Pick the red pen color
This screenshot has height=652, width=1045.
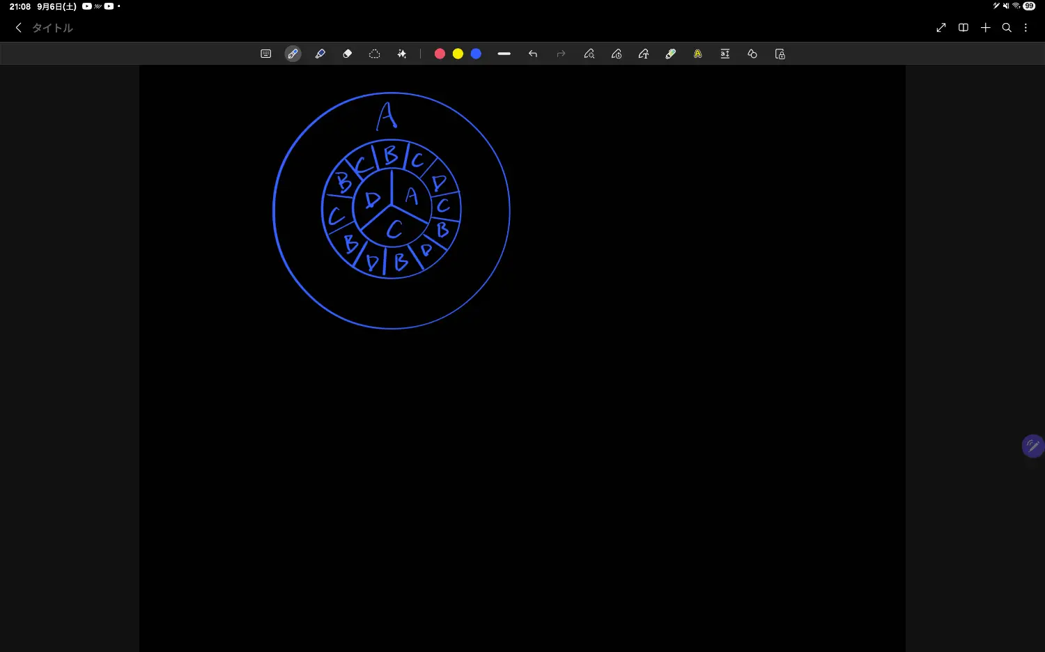click(x=440, y=54)
